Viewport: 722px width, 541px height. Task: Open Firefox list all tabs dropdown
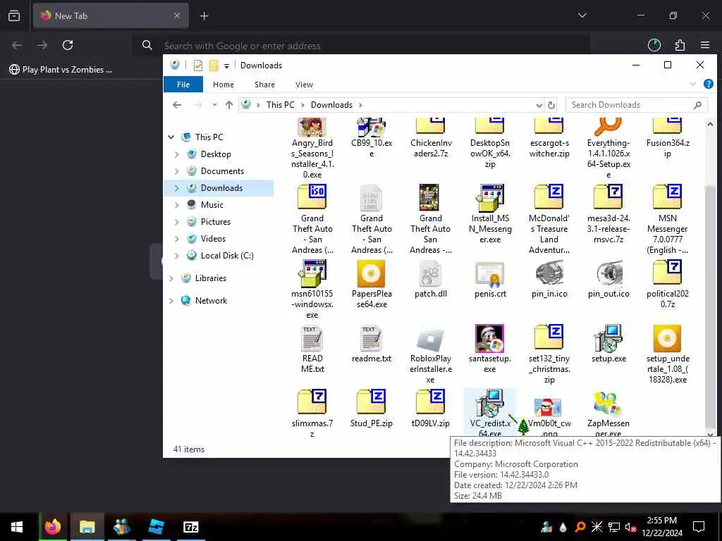(x=582, y=15)
